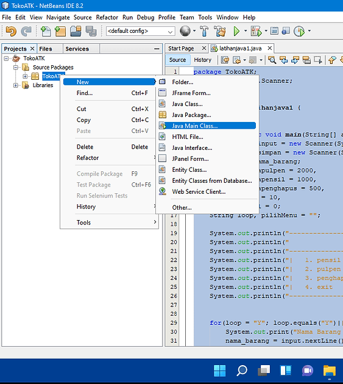This screenshot has width=343, height=384.
Task: Open Widgets from the taskbar
Action: point(286,371)
